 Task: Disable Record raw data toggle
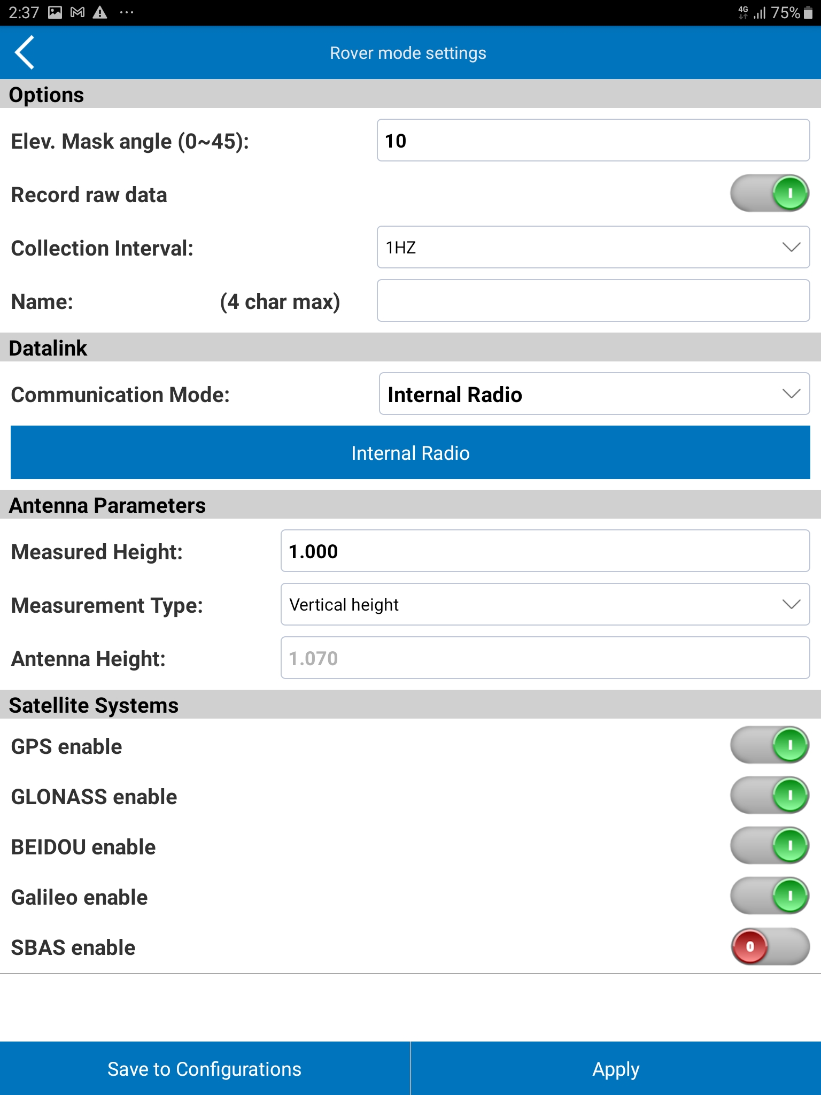tap(769, 193)
